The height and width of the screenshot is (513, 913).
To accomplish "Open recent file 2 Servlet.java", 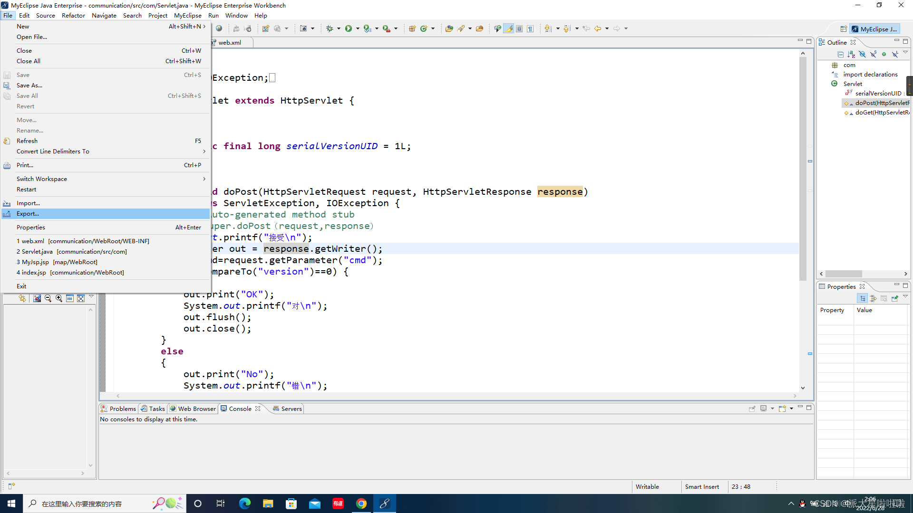I will [x=106, y=252].
